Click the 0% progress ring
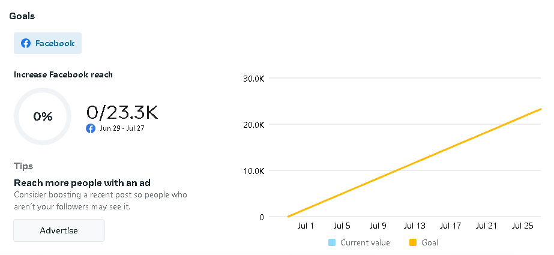Screen dimensions: 554x255 tap(43, 116)
